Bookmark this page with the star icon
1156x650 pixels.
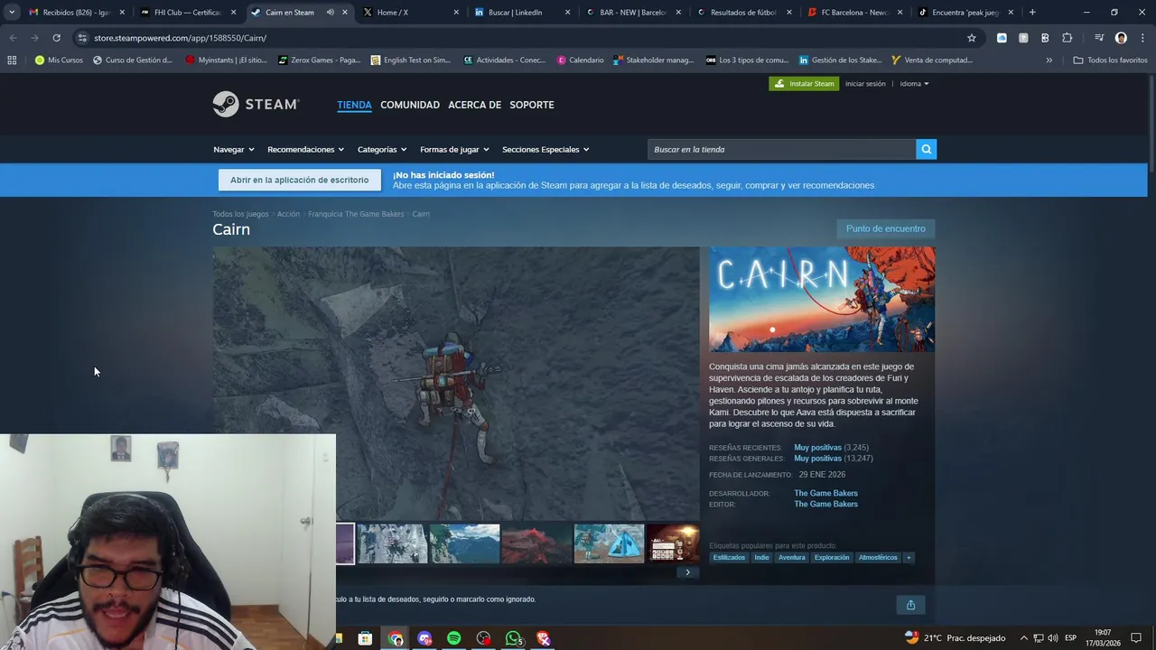pyautogui.click(x=972, y=38)
